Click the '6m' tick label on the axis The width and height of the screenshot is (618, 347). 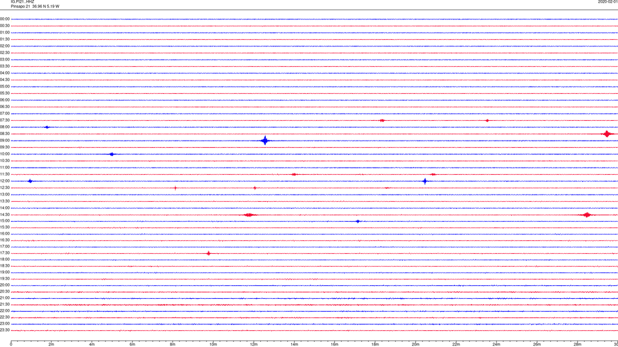(x=133, y=344)
